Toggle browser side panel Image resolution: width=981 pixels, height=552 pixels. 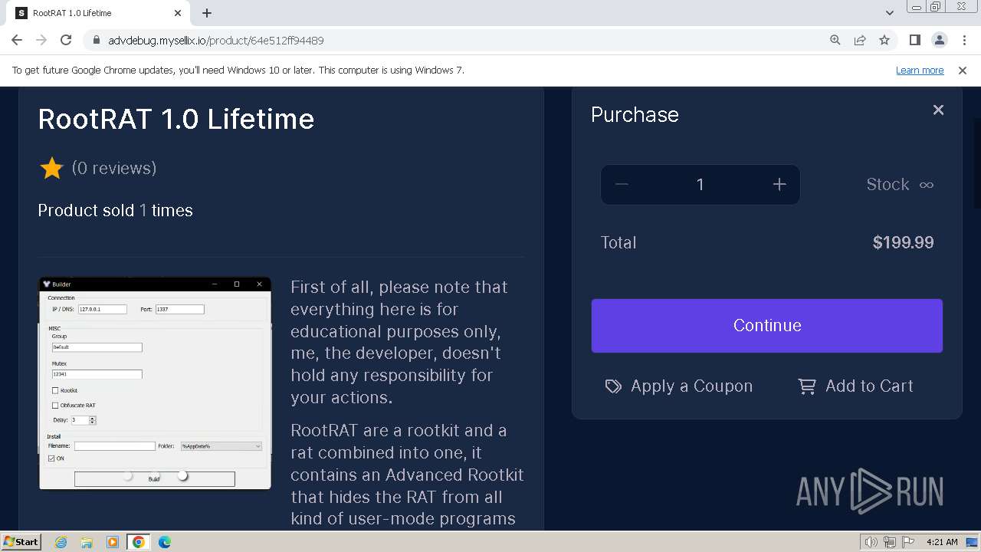914,40
